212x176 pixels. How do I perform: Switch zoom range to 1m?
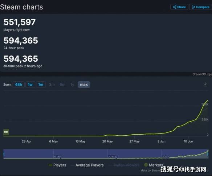41,85
